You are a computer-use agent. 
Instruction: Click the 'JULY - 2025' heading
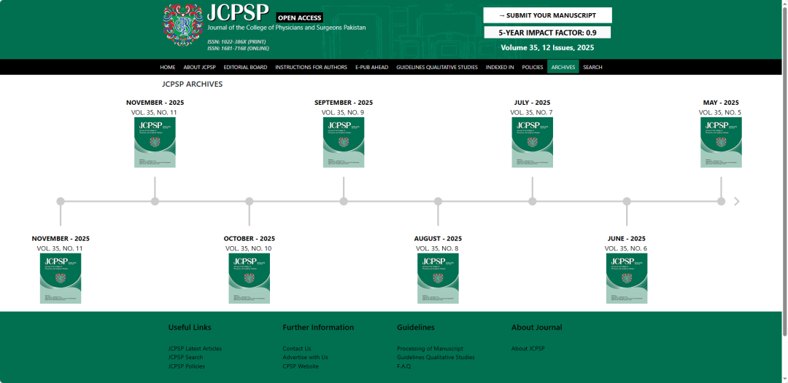[x=532, y=103]
